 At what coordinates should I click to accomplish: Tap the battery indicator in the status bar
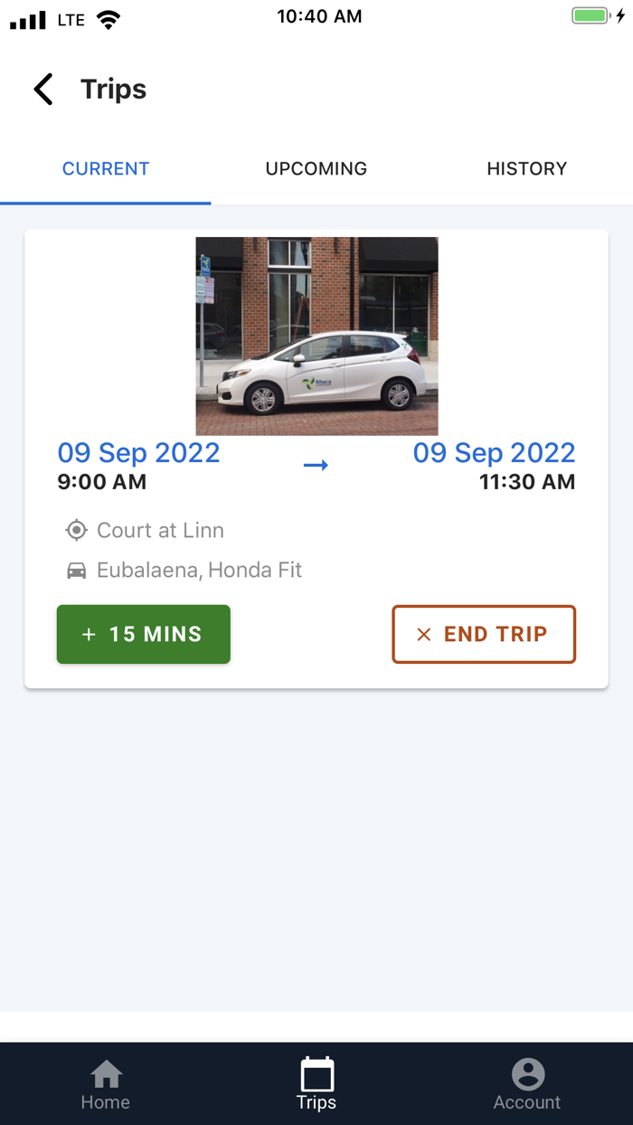(x=592, y=14)
